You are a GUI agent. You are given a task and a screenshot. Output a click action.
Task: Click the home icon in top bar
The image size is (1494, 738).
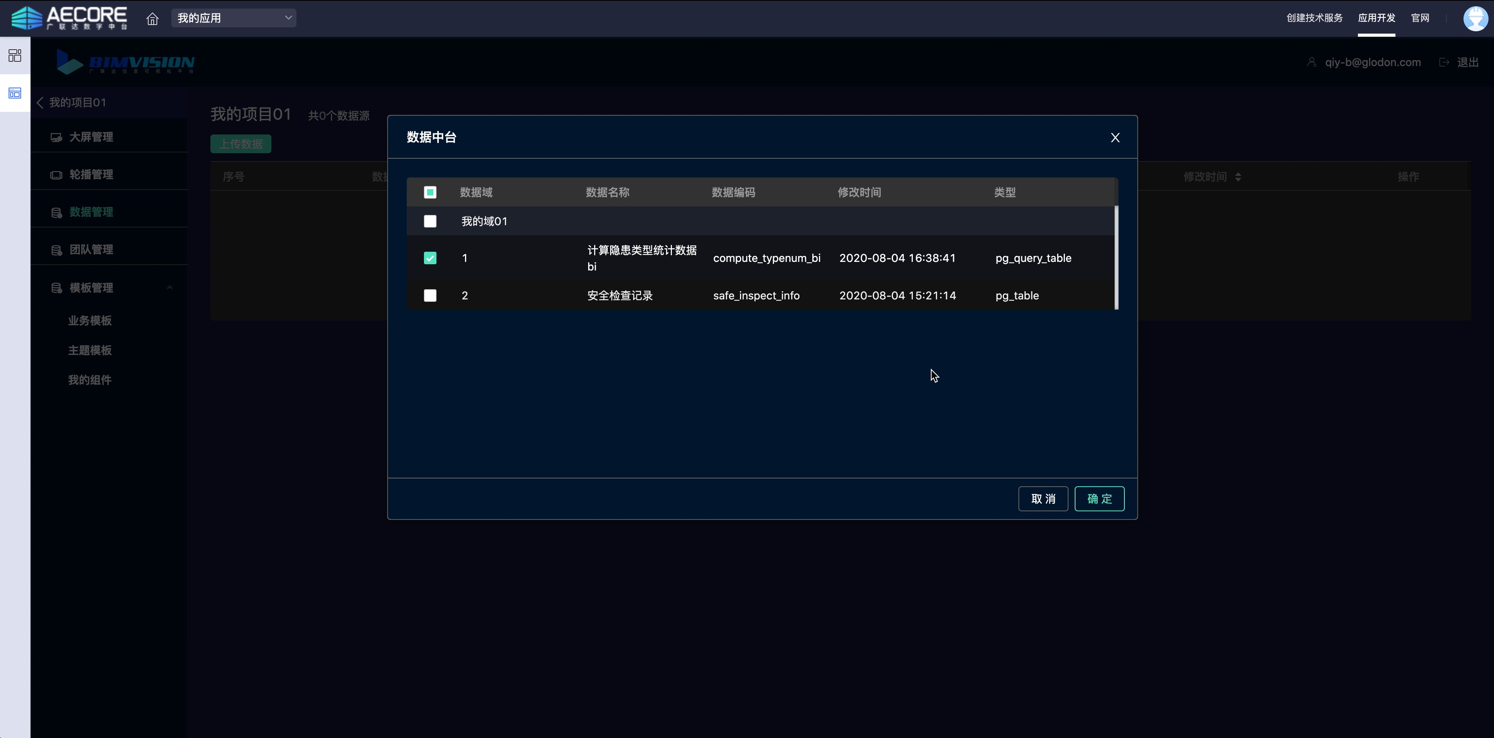pyautogui.click(x=152, y=18)
